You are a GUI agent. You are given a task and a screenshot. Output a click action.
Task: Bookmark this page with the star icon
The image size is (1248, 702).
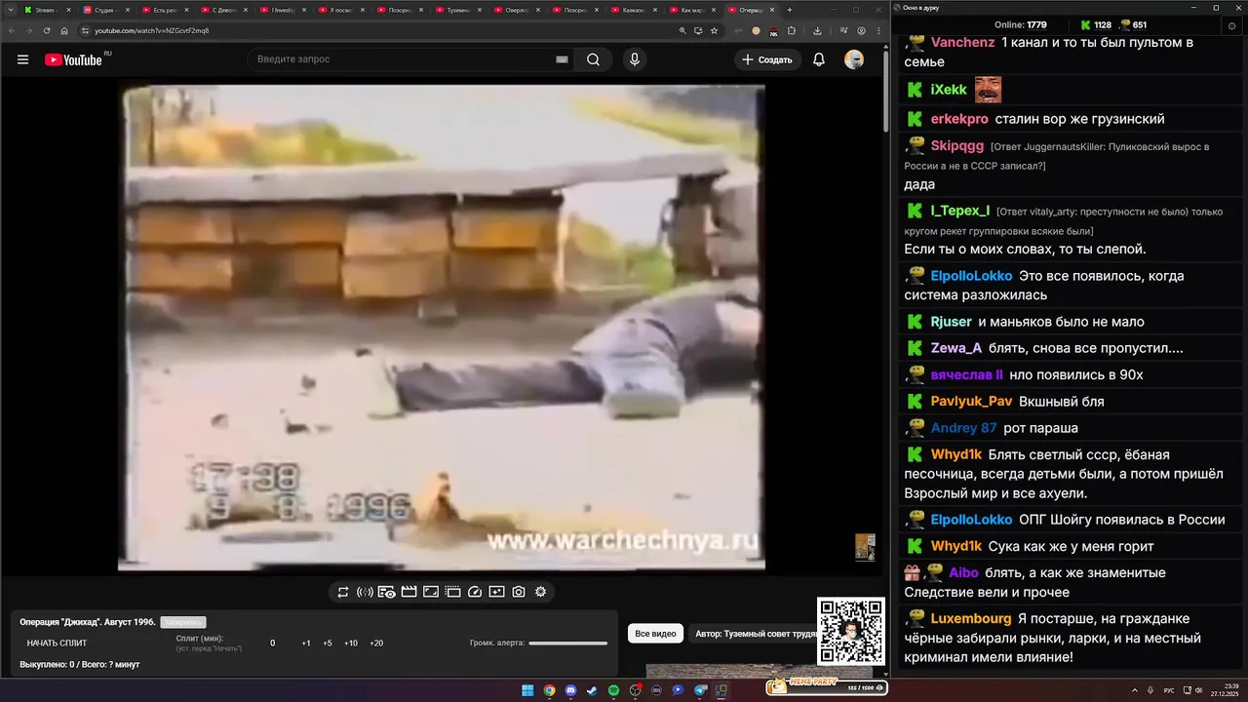click(714, 30)
